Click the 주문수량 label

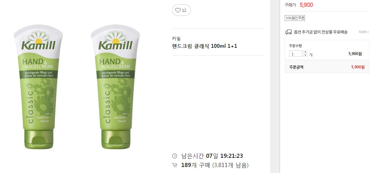(295, 46)
